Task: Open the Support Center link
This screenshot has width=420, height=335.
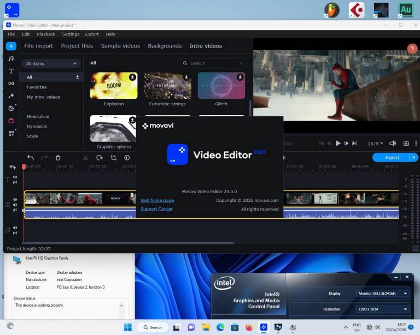Action: [156, 209]
